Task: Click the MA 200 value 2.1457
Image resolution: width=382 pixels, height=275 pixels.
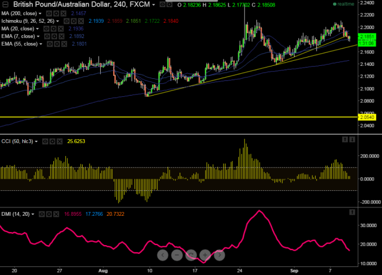Action: point(78,14)
